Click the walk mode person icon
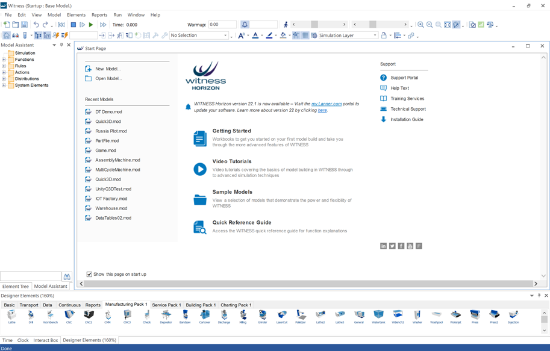The width and height of the screenshot is (550, 351). pos(286,25)
